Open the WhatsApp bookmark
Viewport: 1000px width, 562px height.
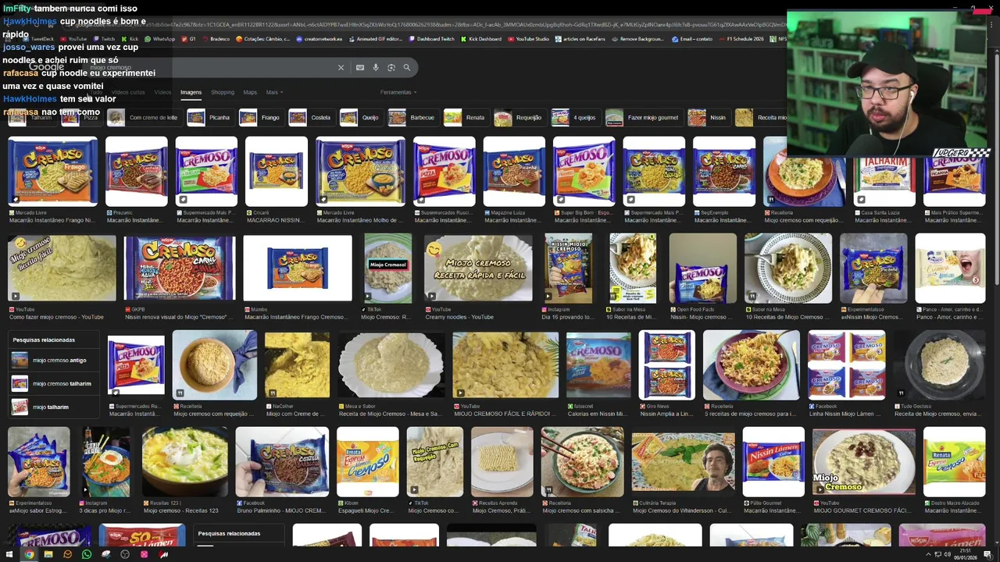pyautogui.click(x=159, y=39)
